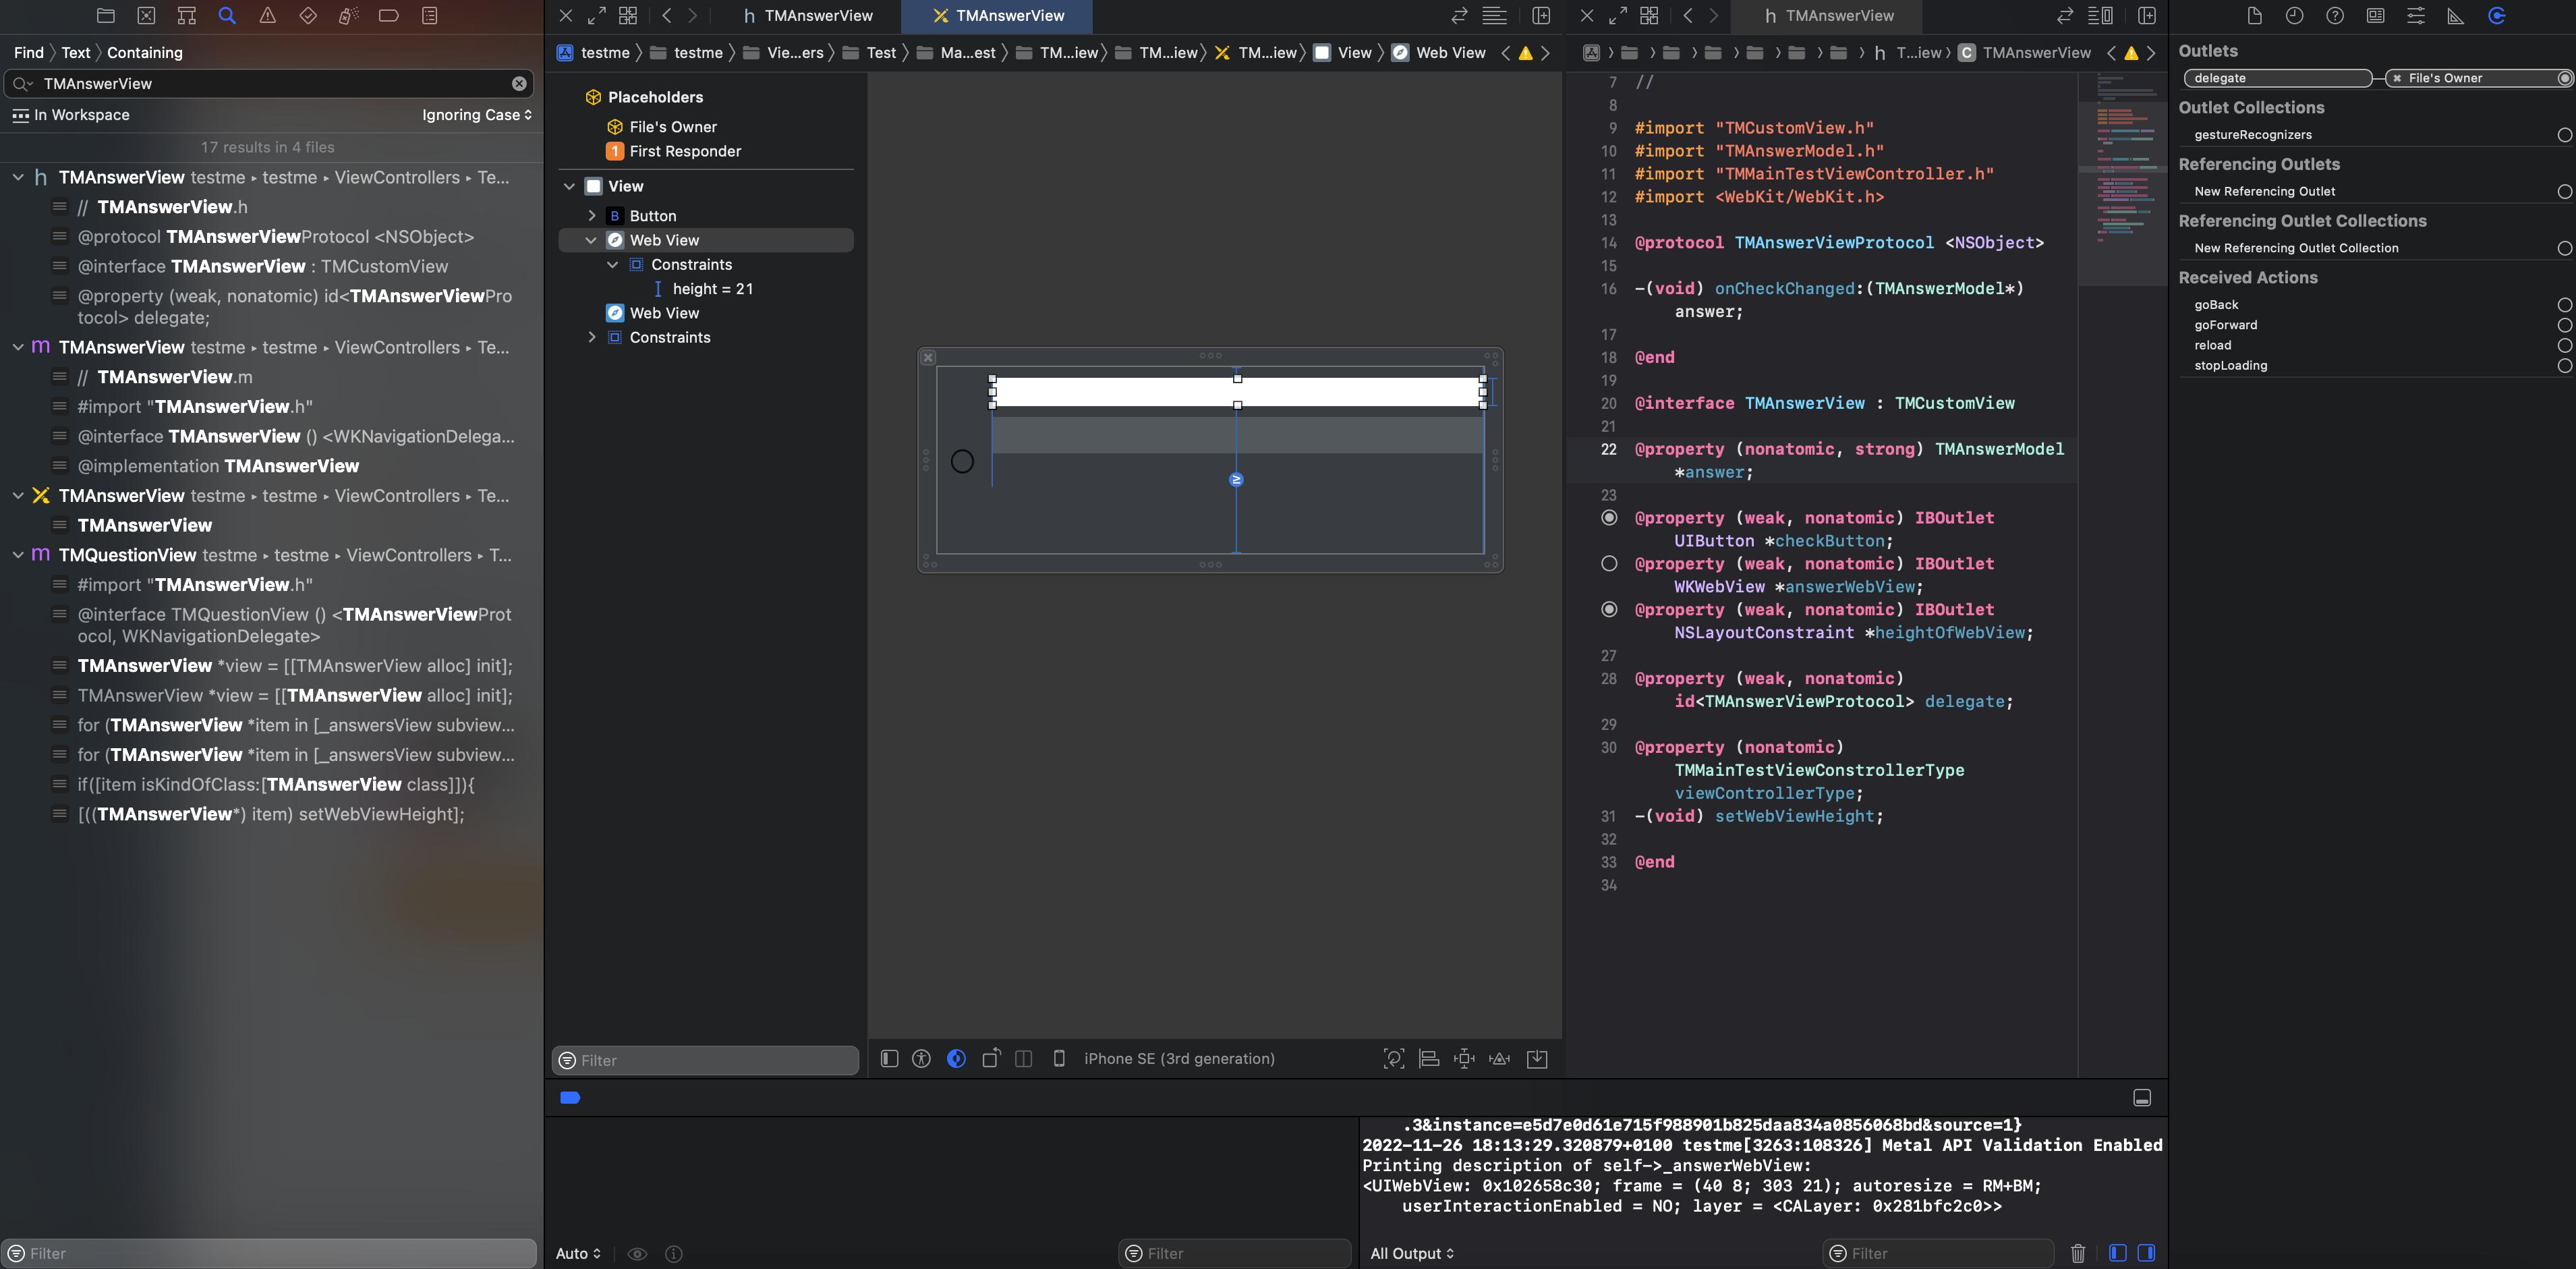Show the Identity inspector
Viewport: 2576px width, 1269px height.
click(x=2375, y=16)
